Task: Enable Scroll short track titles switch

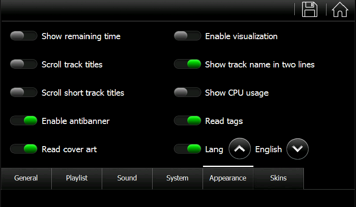Action: click(23, 93)
